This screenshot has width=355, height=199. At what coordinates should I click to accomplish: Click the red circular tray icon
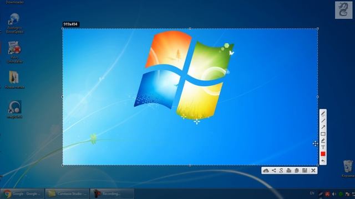click(x=327, y=194)
